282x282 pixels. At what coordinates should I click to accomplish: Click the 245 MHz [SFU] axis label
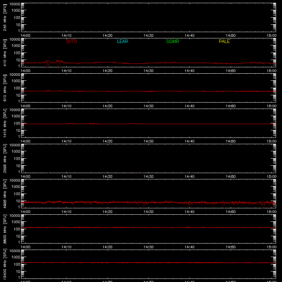[x=5, y=17]
